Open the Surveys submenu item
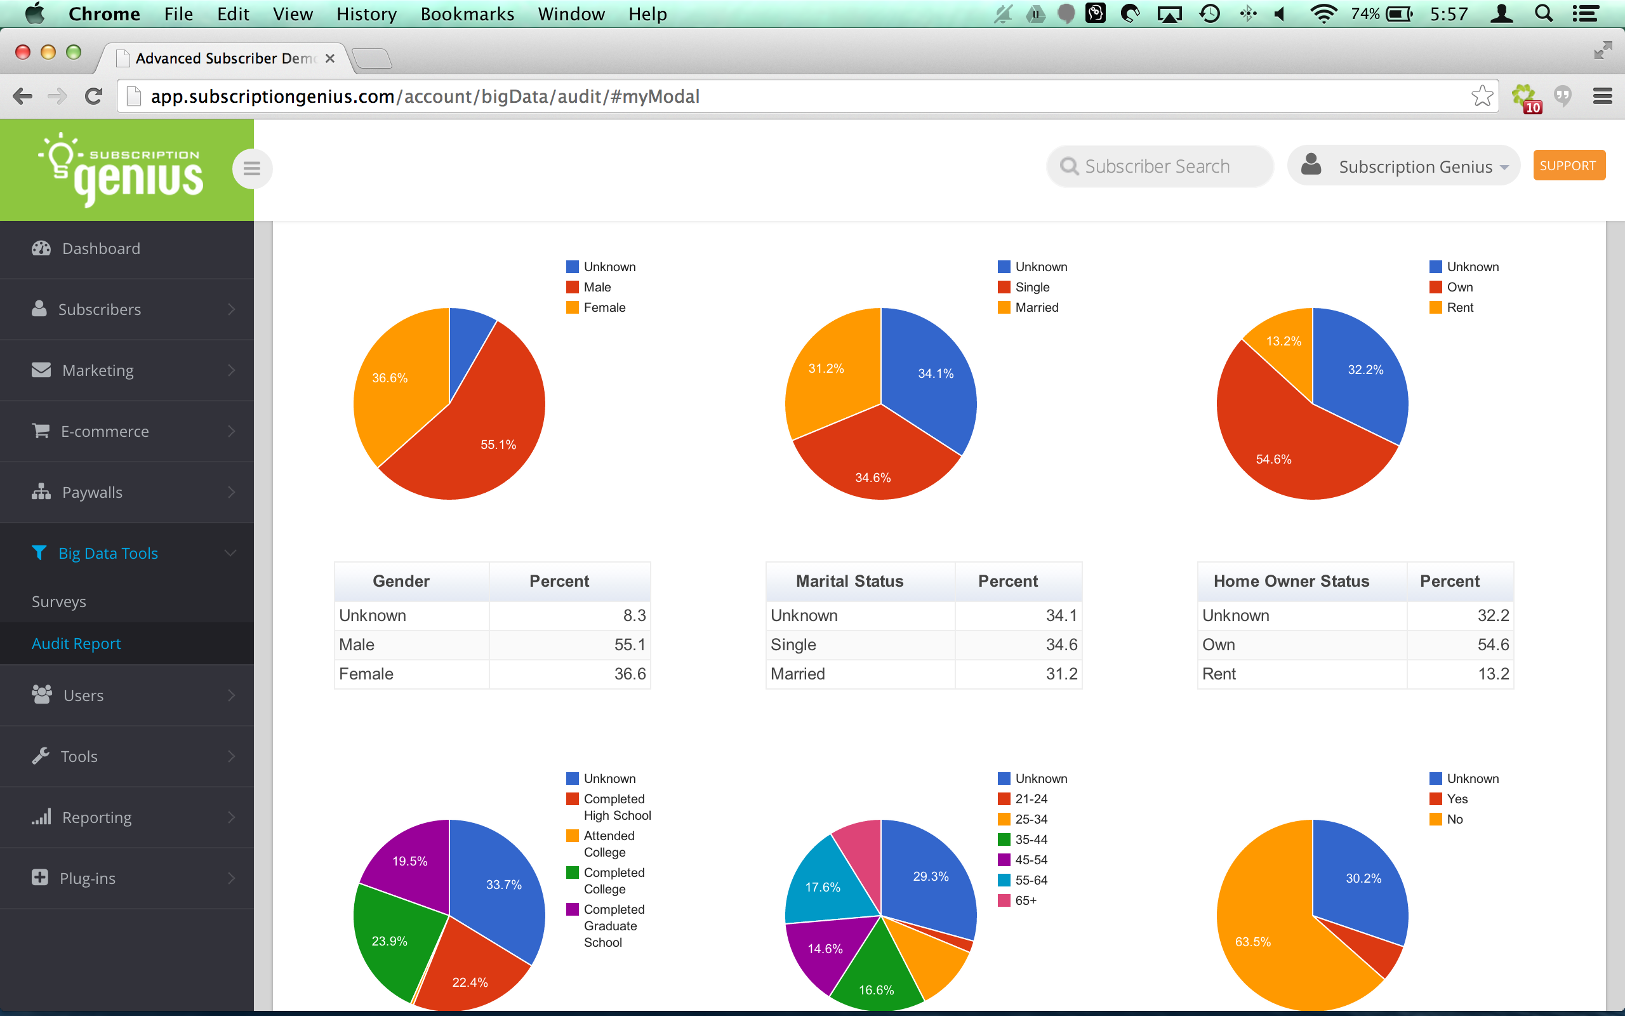 point(59,601)
